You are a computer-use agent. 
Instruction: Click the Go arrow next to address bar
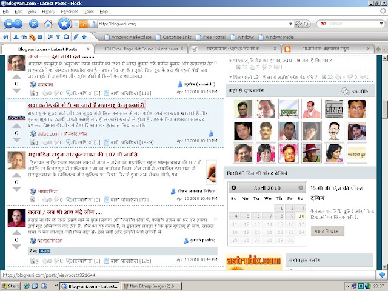pos(306,24)
